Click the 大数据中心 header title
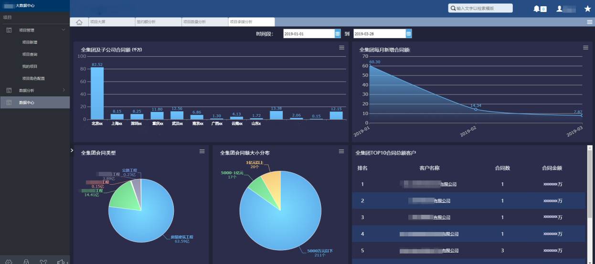Screen dimensions: 595x264 [25, 5]
